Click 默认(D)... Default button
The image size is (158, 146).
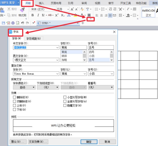pyautogui.click(x=18, y=142)
